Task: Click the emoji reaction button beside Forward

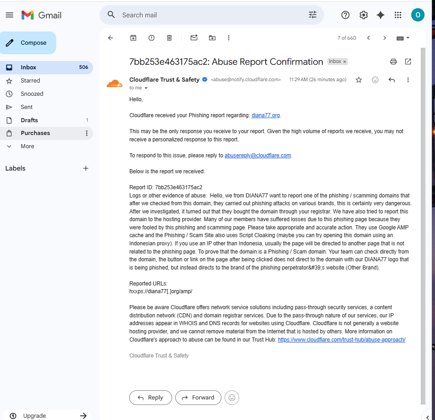Action: click(x=231, y=398)
